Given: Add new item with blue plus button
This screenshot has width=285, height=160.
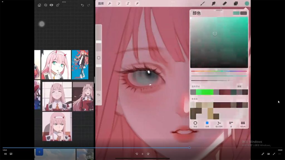Looking at the screenshot, I should [39, 152].
